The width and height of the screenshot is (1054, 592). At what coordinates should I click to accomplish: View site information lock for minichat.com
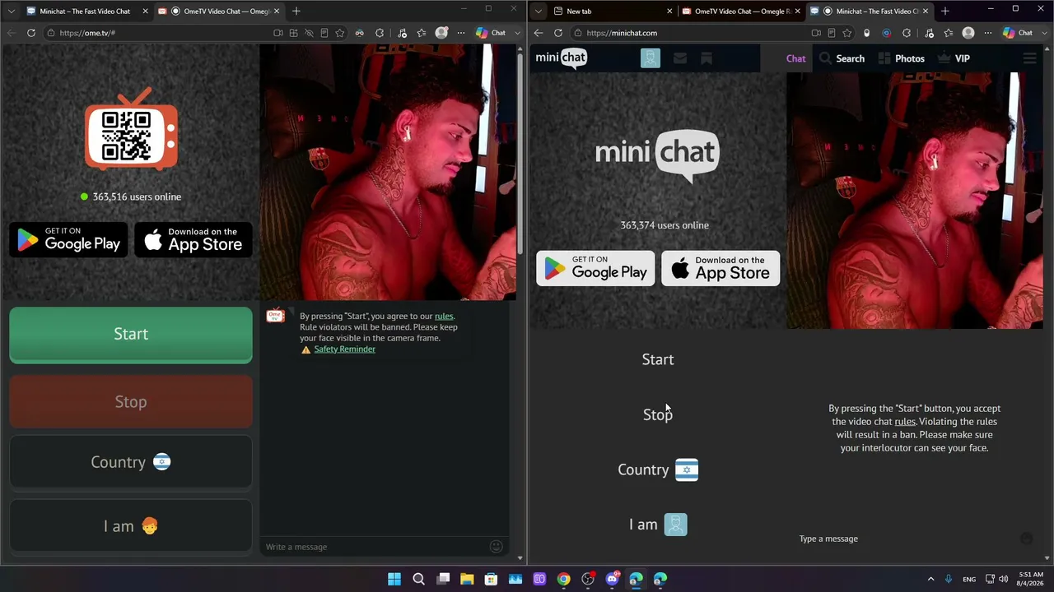click(578, 33)
